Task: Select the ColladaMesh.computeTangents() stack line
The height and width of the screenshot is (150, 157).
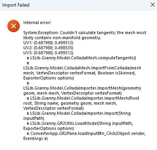Action: click(81, 58)
